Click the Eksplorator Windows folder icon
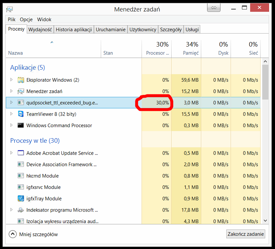 point(21,80)
